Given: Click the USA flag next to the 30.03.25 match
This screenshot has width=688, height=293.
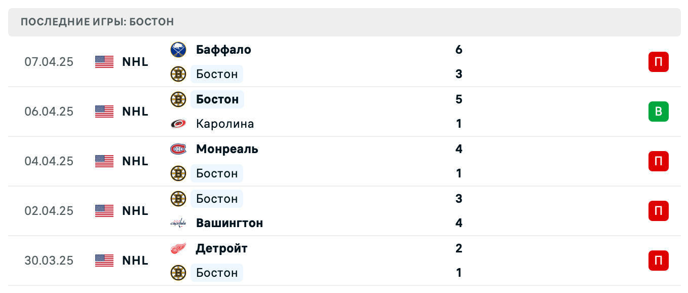Looking at the screenshot, I should tap(104, 261).
